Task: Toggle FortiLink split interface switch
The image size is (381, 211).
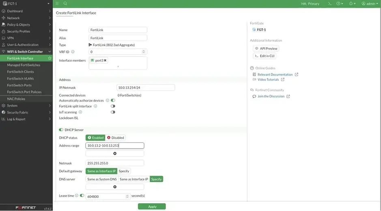Action: (x=113, y=106)
